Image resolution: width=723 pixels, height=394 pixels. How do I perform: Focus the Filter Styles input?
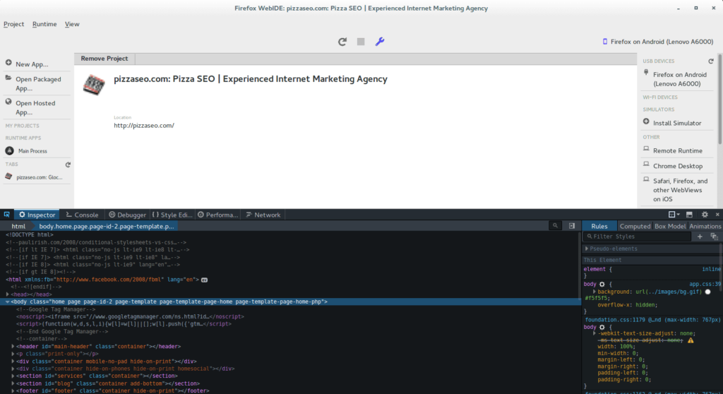point(638,237)
